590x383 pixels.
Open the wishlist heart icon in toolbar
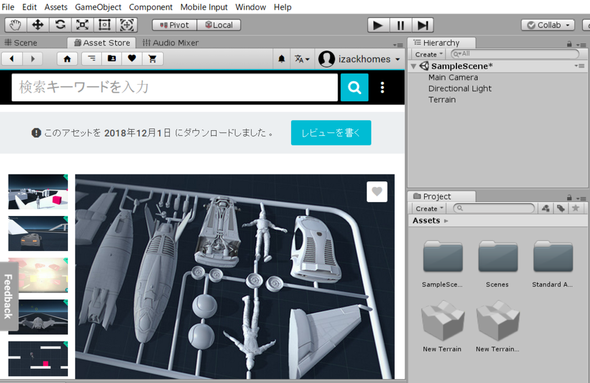pos(132,59)
